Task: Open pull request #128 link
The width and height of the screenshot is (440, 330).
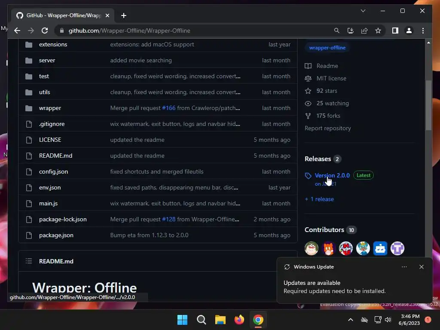Action: pos(168,219)
